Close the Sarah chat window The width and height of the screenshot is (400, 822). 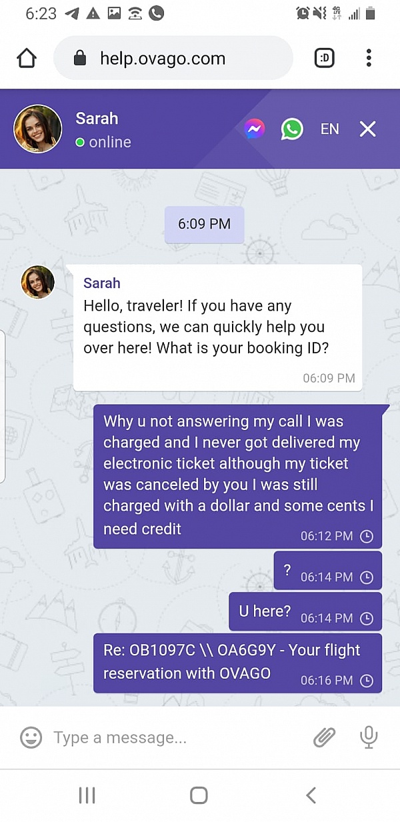368,129
